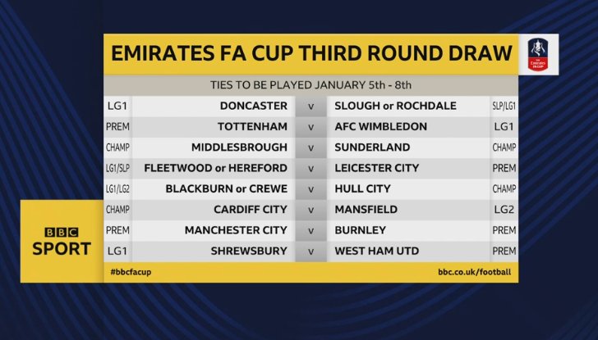598x340 pixels.
Task: Click Fleetwood or Hereford fixture
Action: click(x=215, y=168)
